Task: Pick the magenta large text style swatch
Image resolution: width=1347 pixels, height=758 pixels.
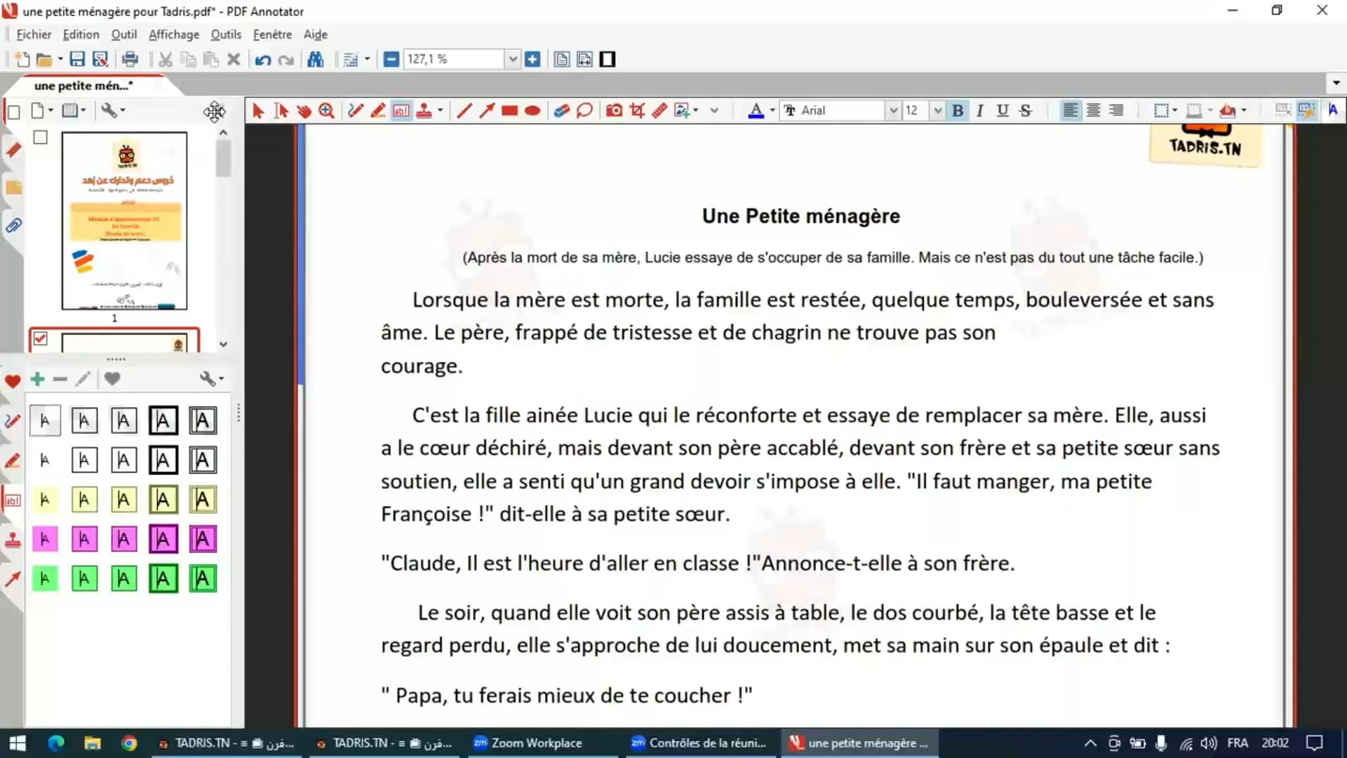Action: 203,539
